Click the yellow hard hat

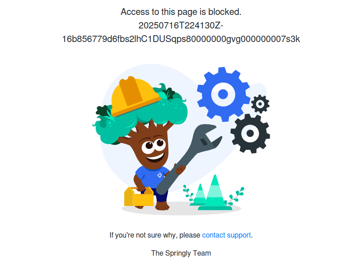tap(135, 96)
